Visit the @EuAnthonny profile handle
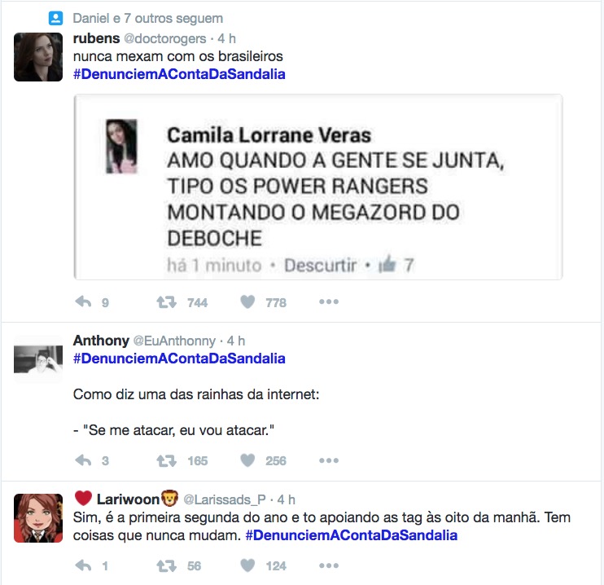Viewport: 604px width, 585px height. [174, 341]
